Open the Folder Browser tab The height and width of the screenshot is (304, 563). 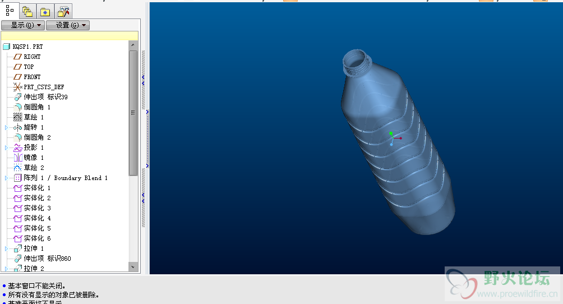(27, 12)
